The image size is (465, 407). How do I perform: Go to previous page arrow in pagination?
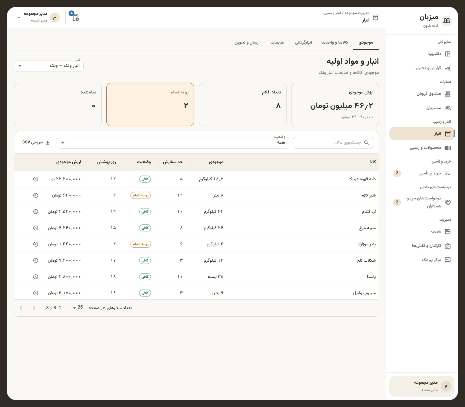[x=34, y=308]
